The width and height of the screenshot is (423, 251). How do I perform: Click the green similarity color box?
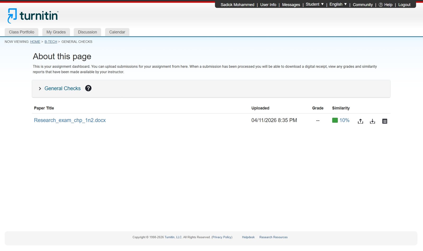(335, 120)
